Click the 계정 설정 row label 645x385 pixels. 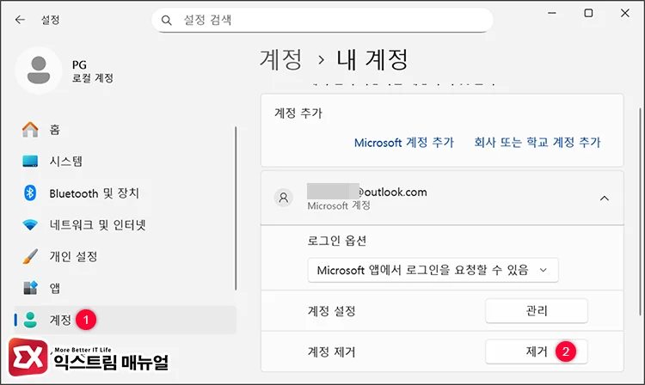coord(332,311)
